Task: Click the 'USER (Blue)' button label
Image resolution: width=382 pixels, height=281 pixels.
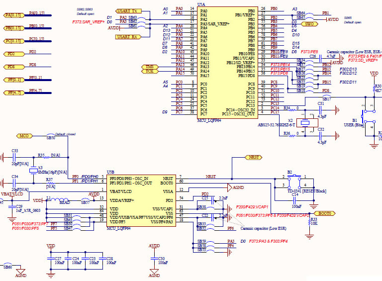Action: (354, 125)
